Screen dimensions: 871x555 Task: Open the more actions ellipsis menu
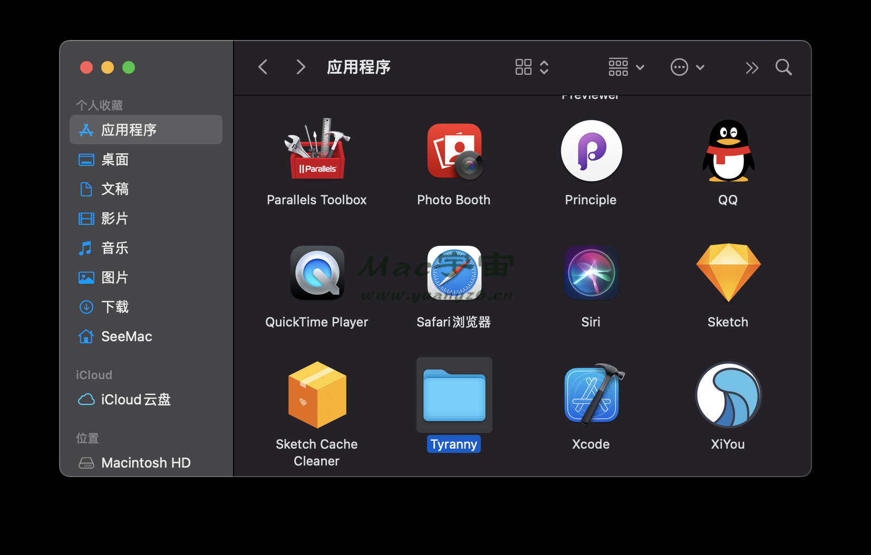pyautogui.click(x=687, y=67)
